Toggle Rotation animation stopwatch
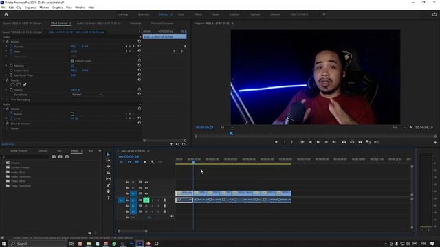 pyautogui.click(x=11, y=65)
